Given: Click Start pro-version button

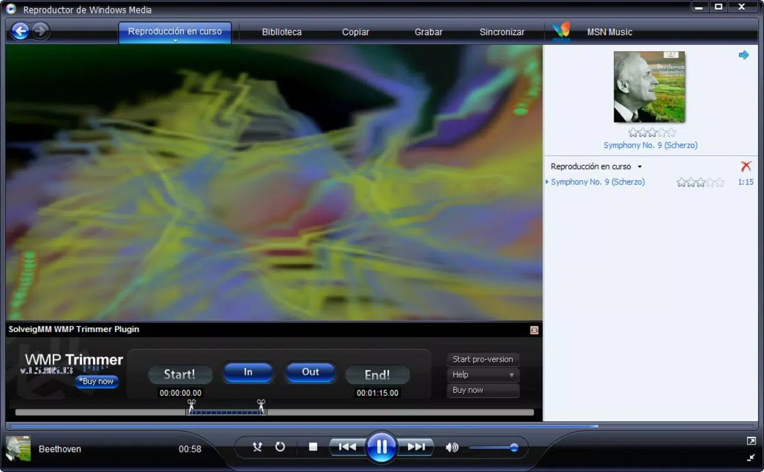Looking at the screenshot, I should 483,359.
